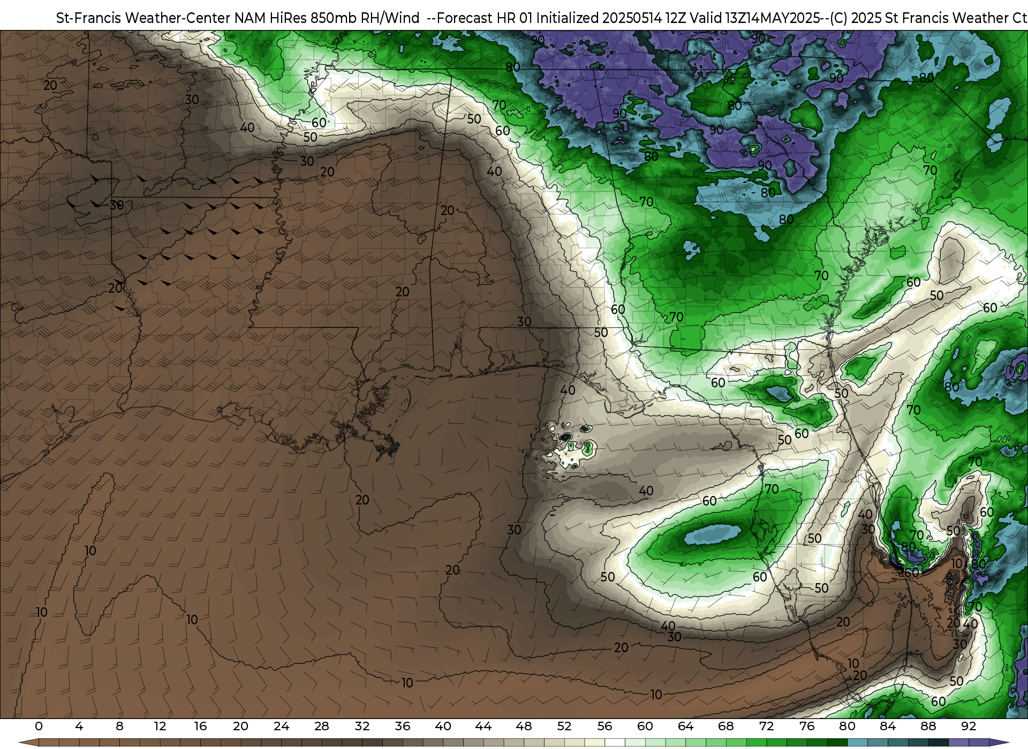Click the color bar label '0'
This screenshot has height=749, width=1028.
[39, 726]
